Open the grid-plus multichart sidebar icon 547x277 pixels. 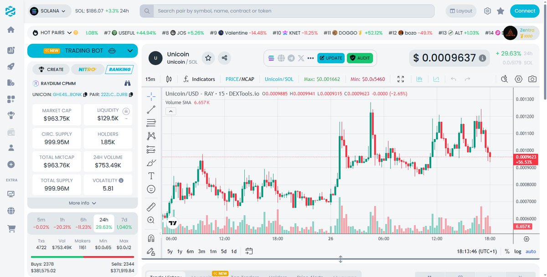pyautogui.click(x=11, y=99)
